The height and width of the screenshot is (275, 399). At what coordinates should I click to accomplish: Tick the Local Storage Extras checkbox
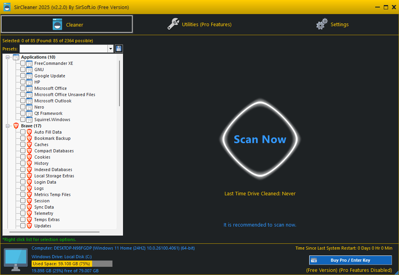pyautogui.click(x=23, y=176)
